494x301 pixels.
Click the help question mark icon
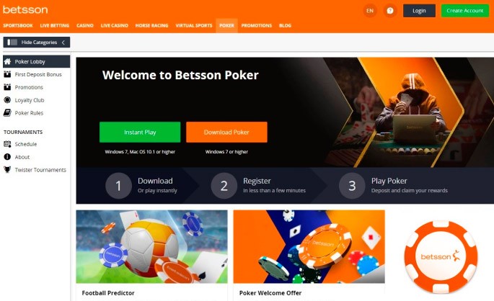[x=390, y=11]
